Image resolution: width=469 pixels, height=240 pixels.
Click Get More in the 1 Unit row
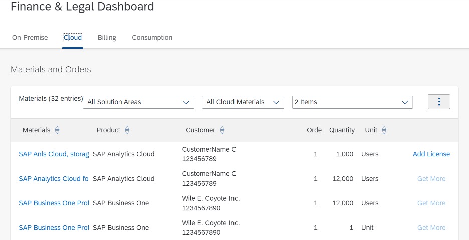point(431,228)
